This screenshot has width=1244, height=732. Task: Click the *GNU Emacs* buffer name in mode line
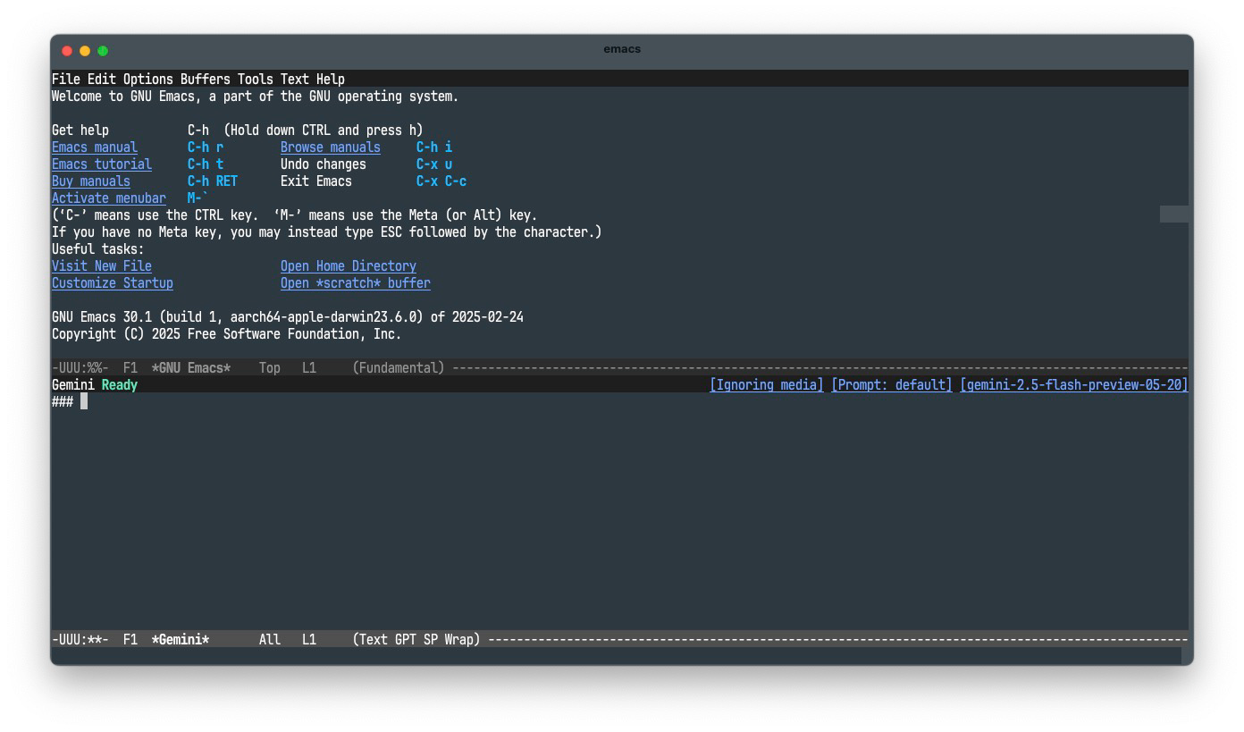191,368
